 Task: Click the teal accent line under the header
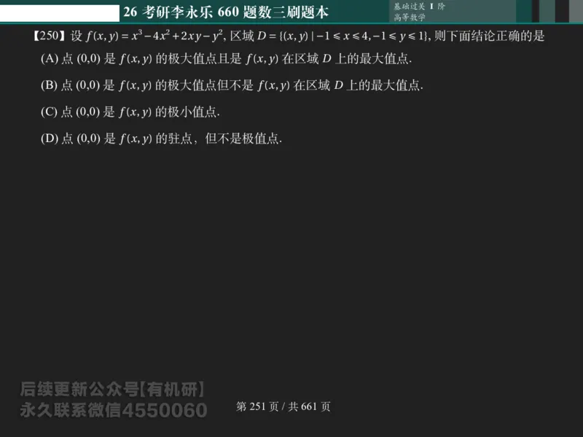point(291,24)
